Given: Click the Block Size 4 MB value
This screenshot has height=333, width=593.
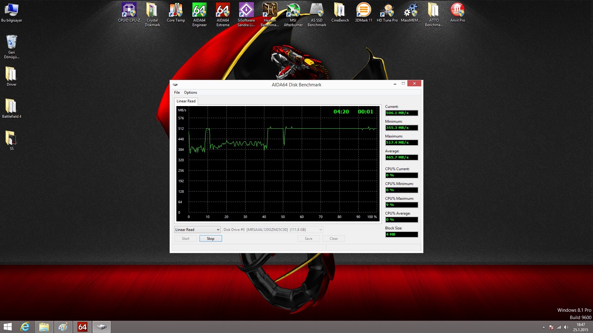Looking at the screenshot, I should (x=402, y=235).
